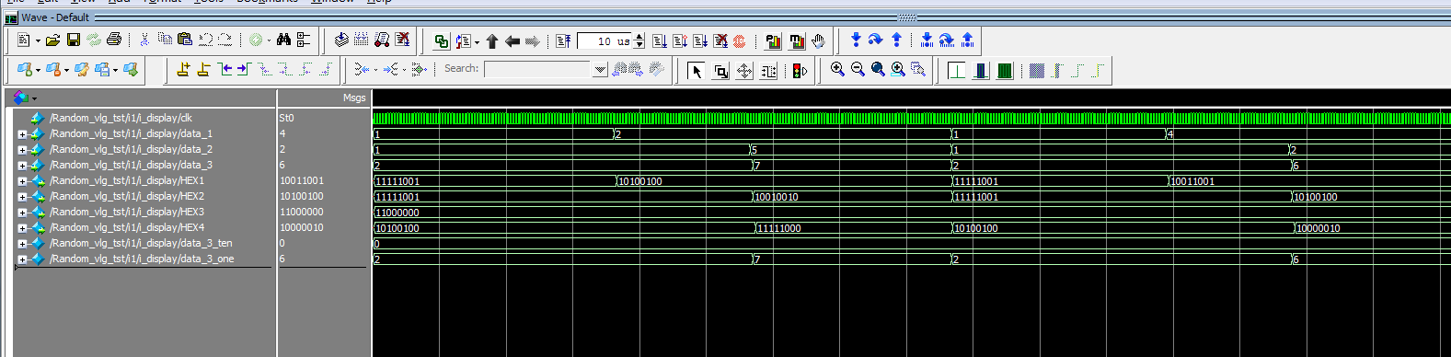Click the Print icon
The image size is (1451, 357).
[x=114, y=40]
